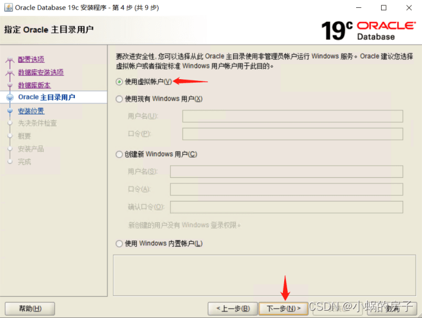Click the Oracle 19c Database logo

368,31
